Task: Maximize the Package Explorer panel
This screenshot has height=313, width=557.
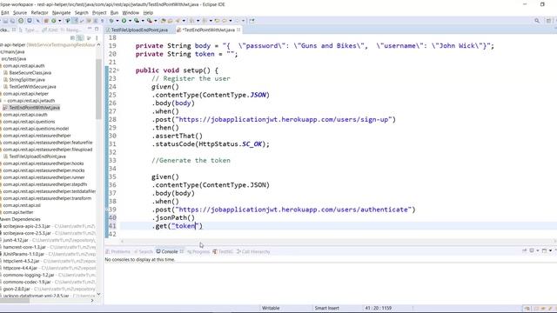Action: pyautogui.click(x=97, y=29)
